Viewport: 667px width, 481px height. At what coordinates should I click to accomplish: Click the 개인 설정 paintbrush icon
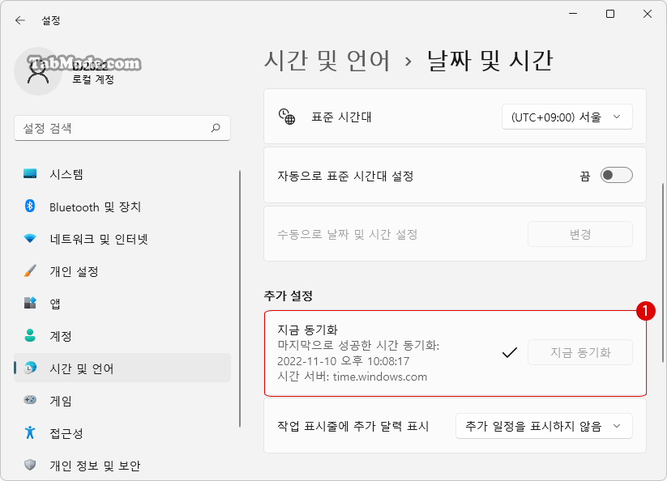(30, 271)
